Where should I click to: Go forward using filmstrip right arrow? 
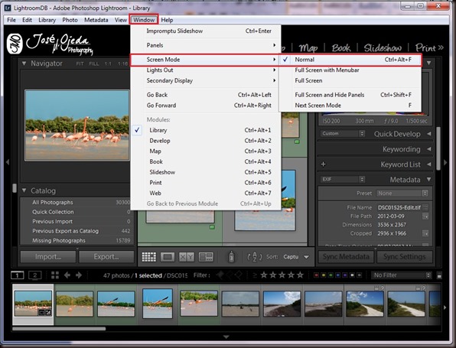[x=79, y=275]
